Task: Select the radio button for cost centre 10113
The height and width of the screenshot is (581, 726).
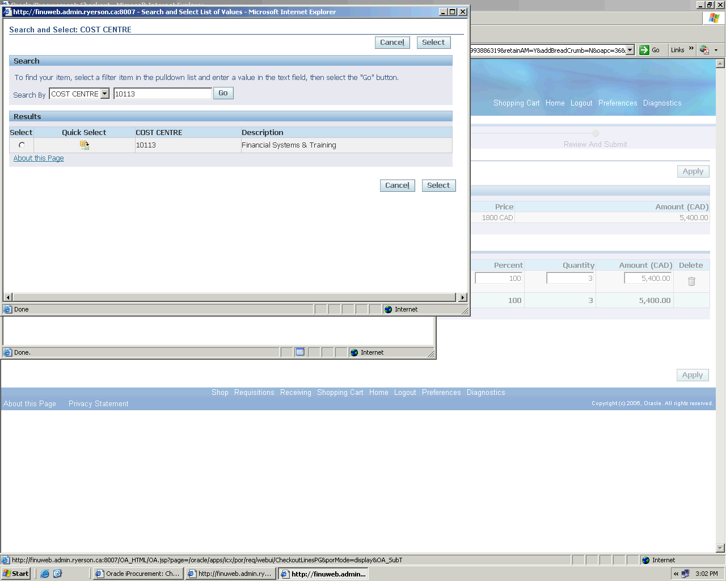Action: pyautogui.click(x=22, y=145)
